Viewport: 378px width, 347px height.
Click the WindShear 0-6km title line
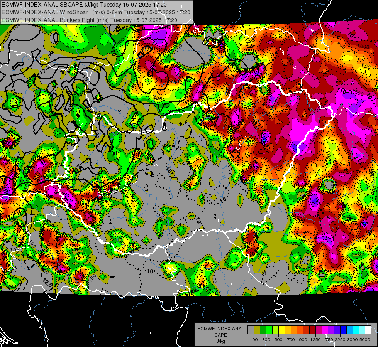tap(96, 12)
